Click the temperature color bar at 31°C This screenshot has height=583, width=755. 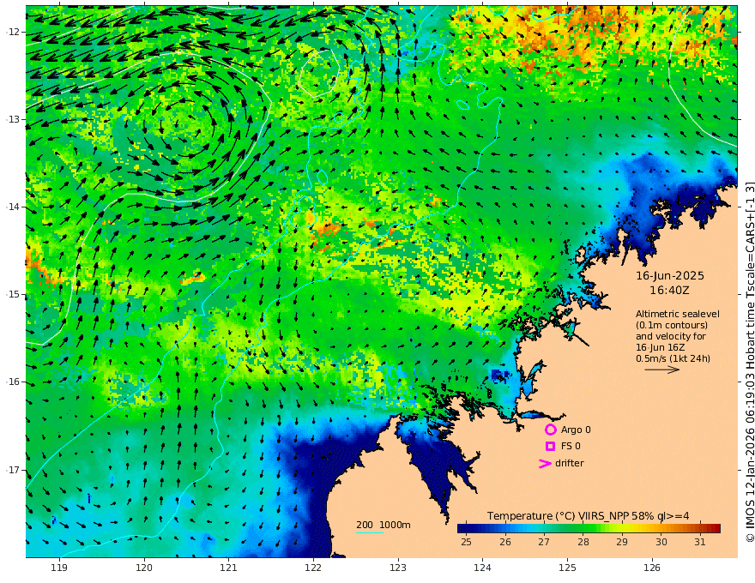tap(700, 529)
